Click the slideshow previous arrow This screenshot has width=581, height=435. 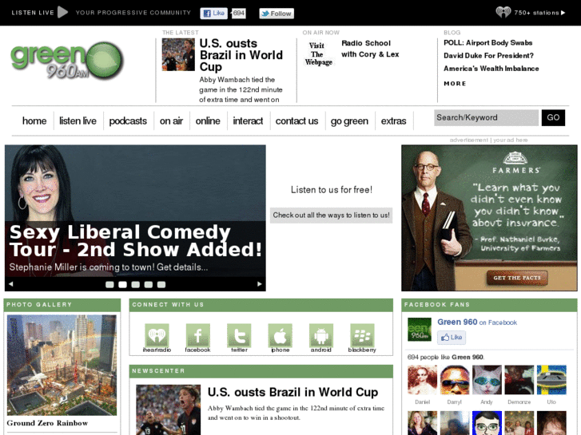coord(10,284)
